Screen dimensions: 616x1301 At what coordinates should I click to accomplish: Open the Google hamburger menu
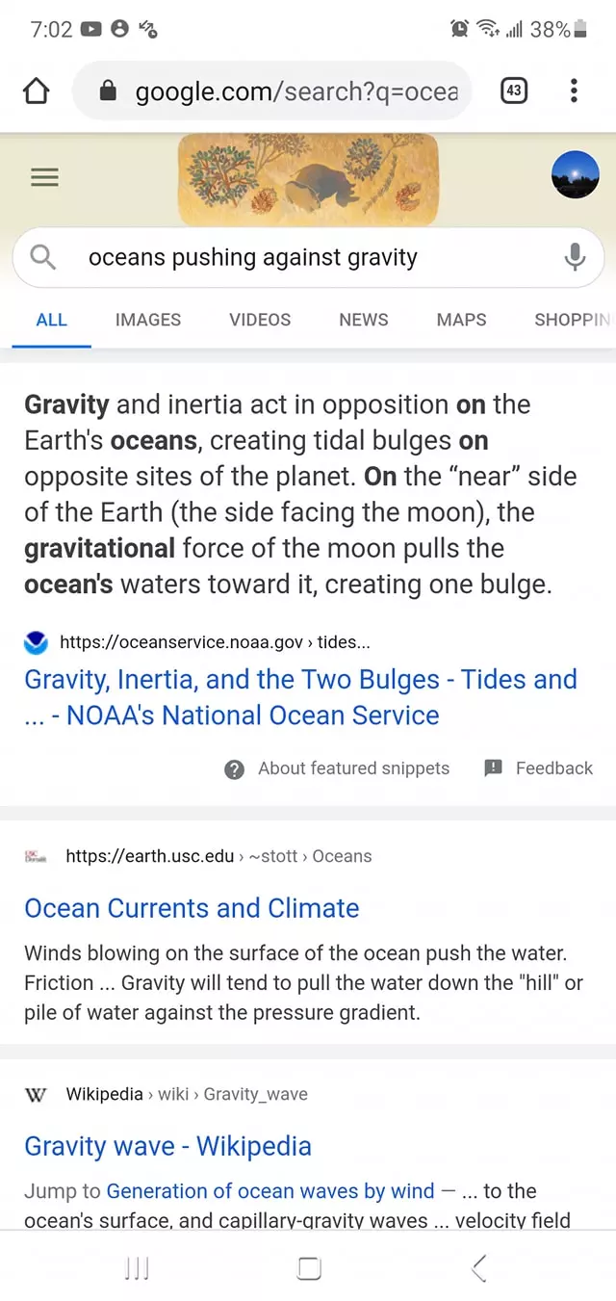coord(44,177)
